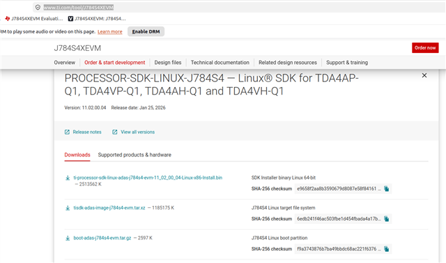Click the V favicon bookmark icon
This screenshot has height=263, width=446.
click(70, 19)
